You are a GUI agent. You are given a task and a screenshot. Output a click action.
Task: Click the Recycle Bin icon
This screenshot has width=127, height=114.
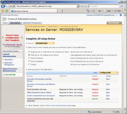4,75
